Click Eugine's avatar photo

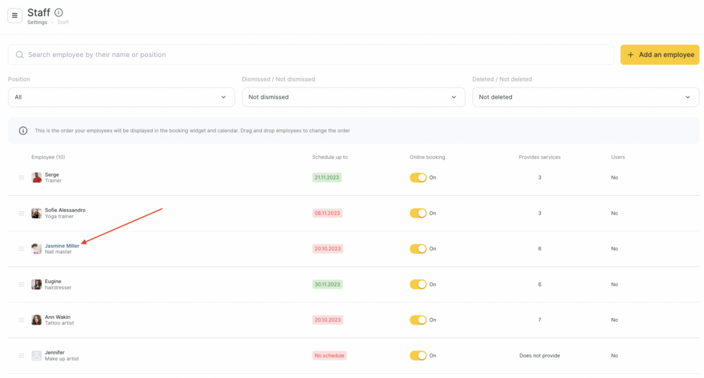click(37, 284)
